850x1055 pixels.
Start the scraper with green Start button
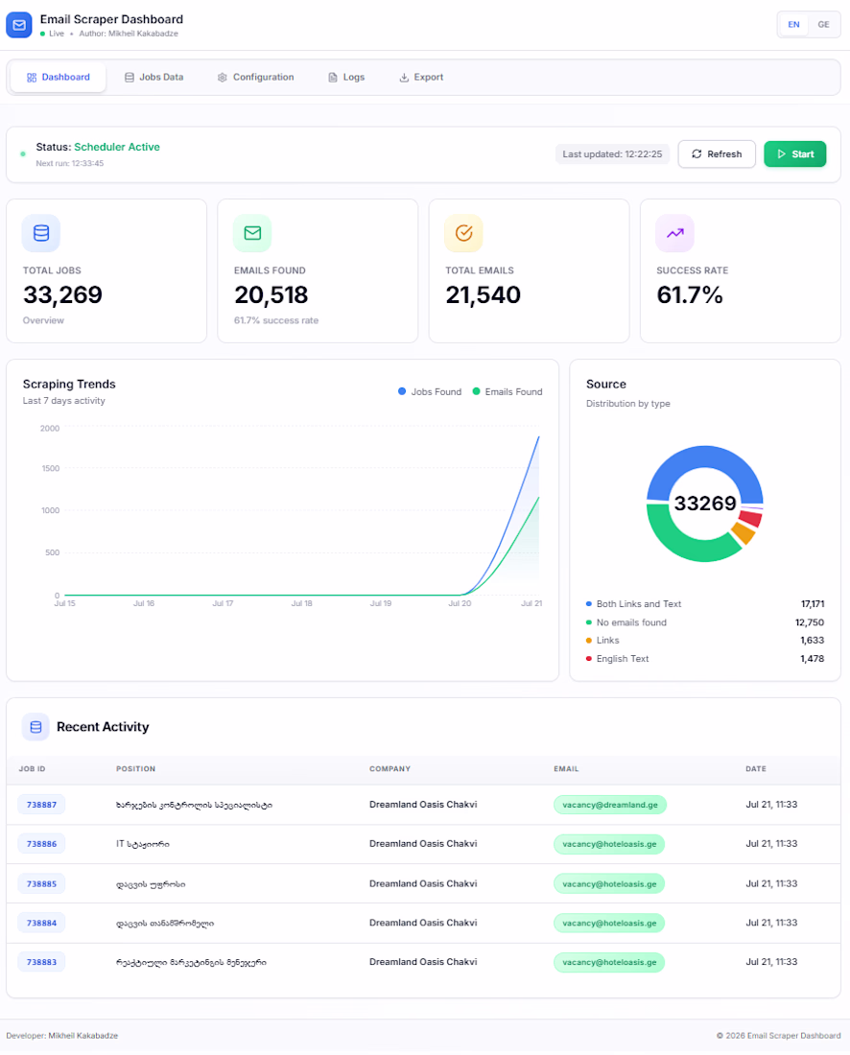click(794, 154)
